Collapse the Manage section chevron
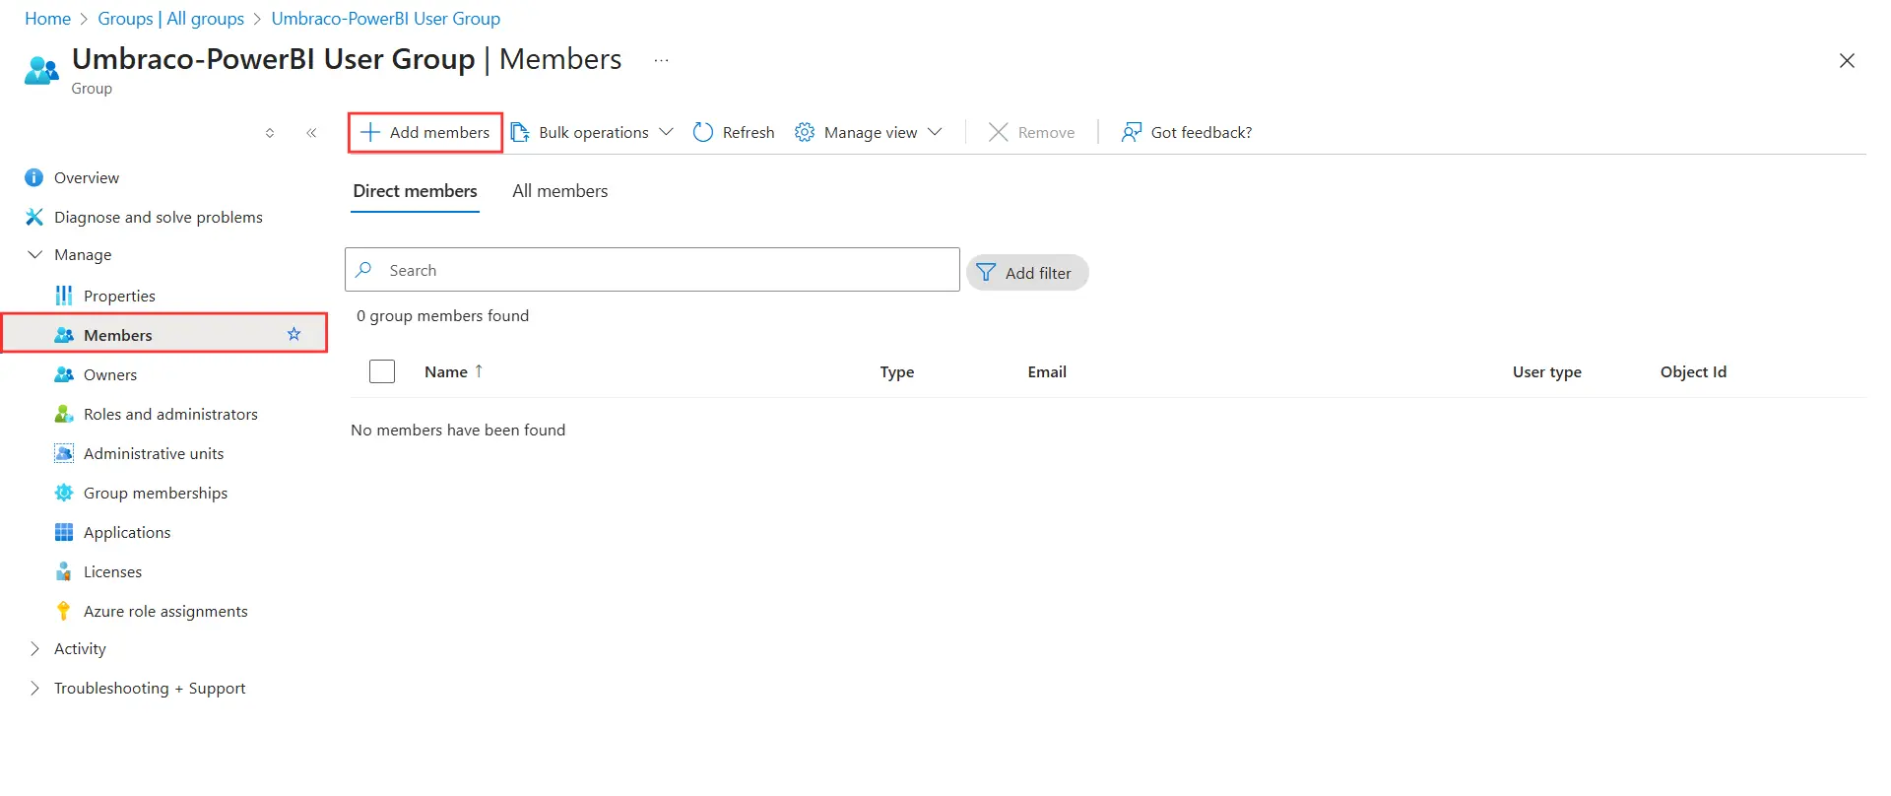Image resolution: width=1891 pixels, height=796 pixels. 35,254
